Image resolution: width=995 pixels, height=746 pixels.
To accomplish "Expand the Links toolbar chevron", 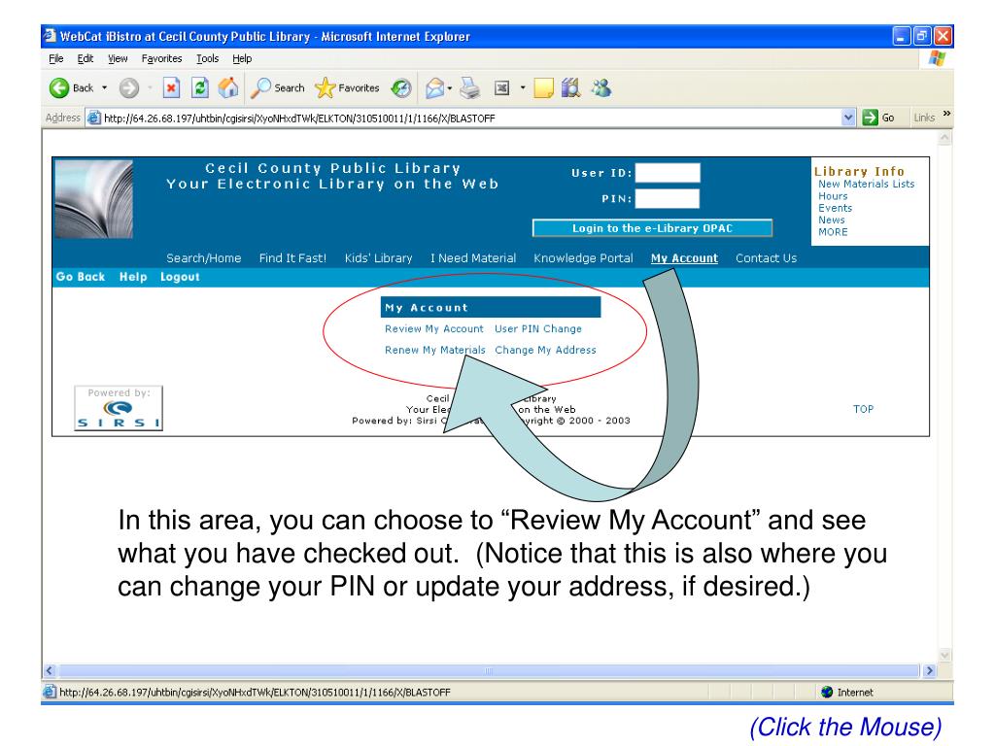I will [x=946, y=114].
